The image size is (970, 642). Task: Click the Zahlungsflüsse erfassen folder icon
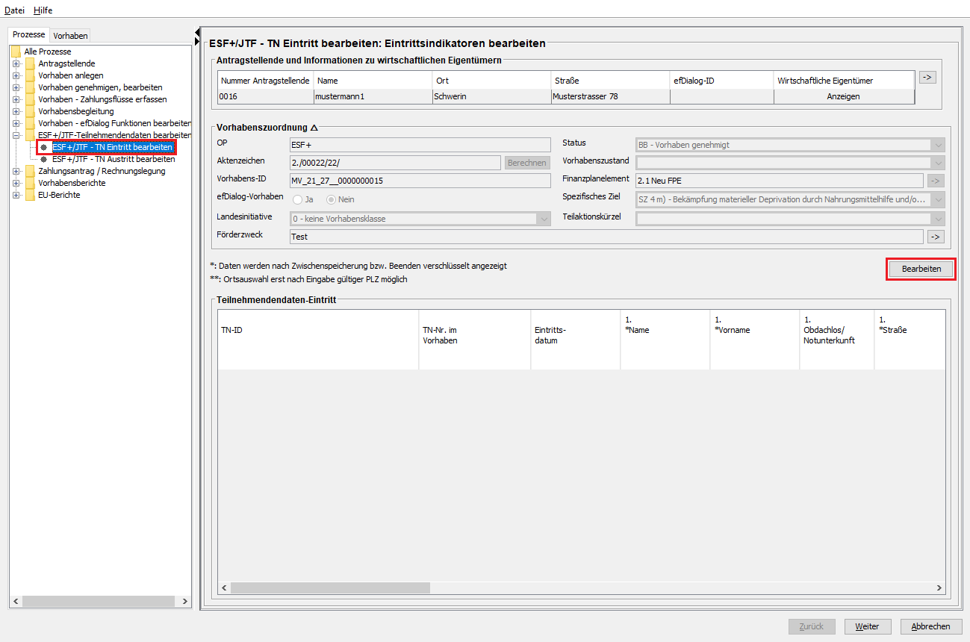(x=30, y=99)
